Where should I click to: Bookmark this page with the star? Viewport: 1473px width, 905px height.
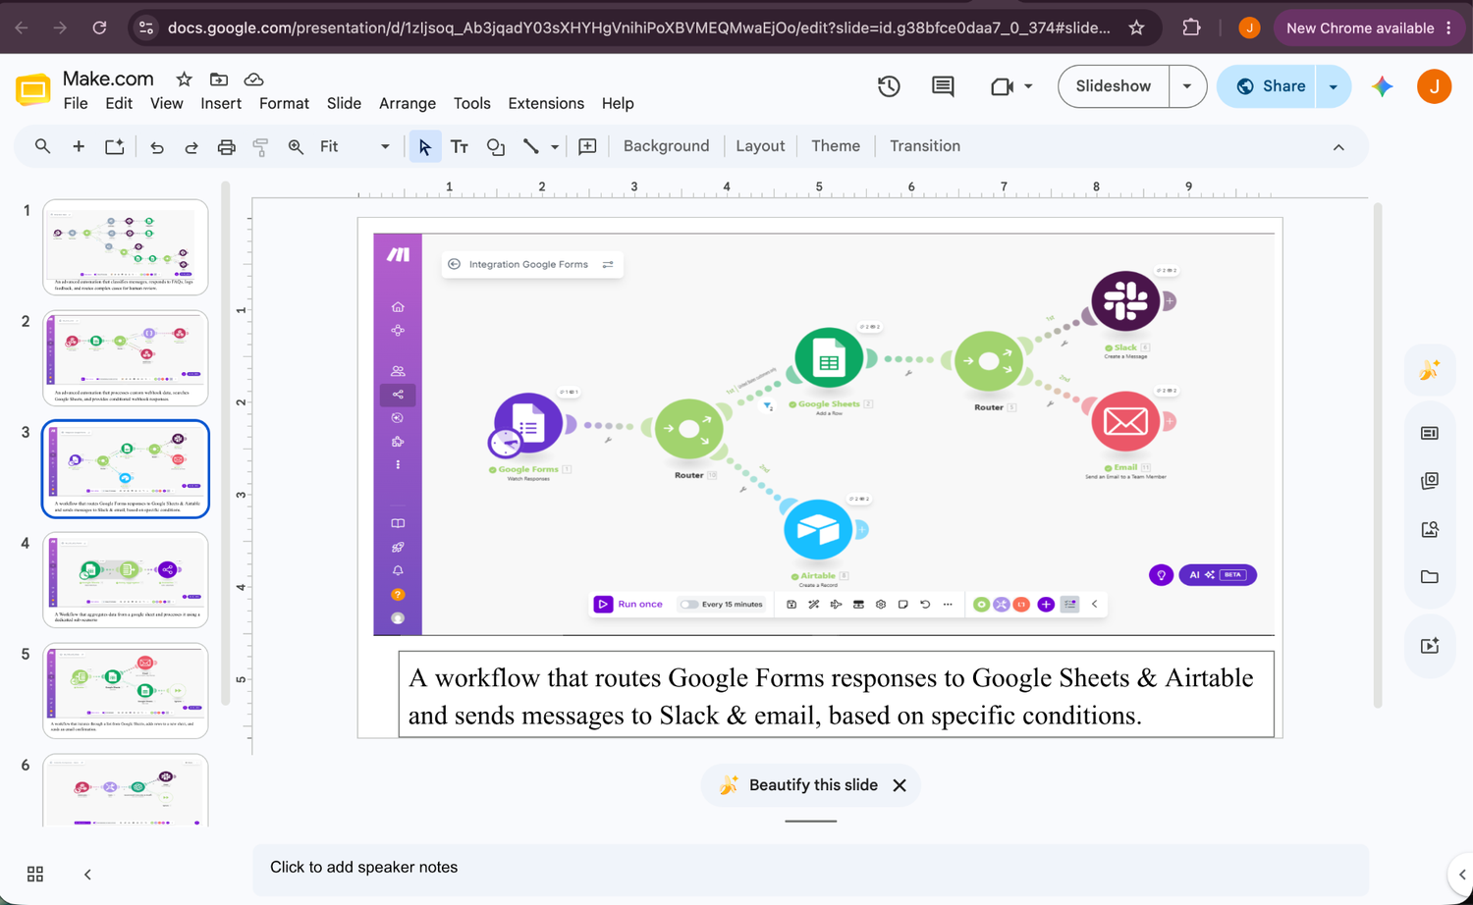(x=1136, y=27)
